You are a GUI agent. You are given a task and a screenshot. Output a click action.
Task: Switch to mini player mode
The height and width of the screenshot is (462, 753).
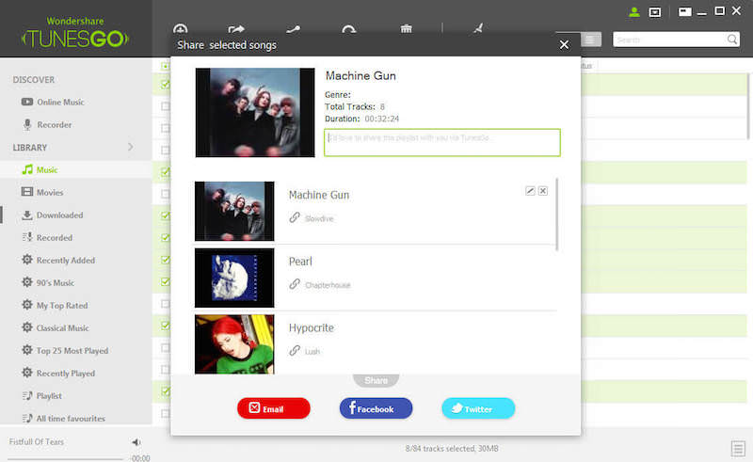point(685,12)
